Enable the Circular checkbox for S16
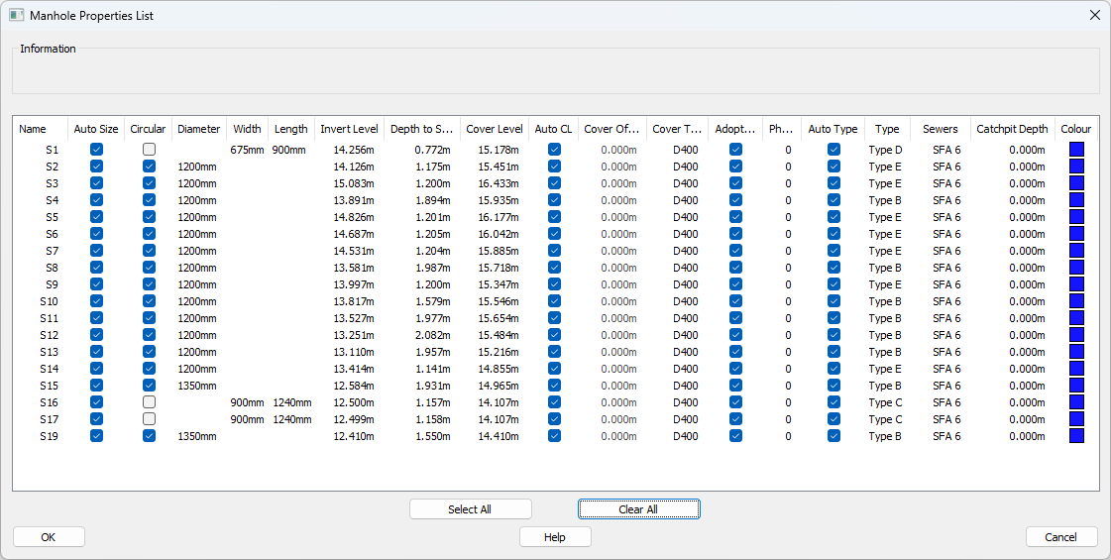 click(149, 402)
